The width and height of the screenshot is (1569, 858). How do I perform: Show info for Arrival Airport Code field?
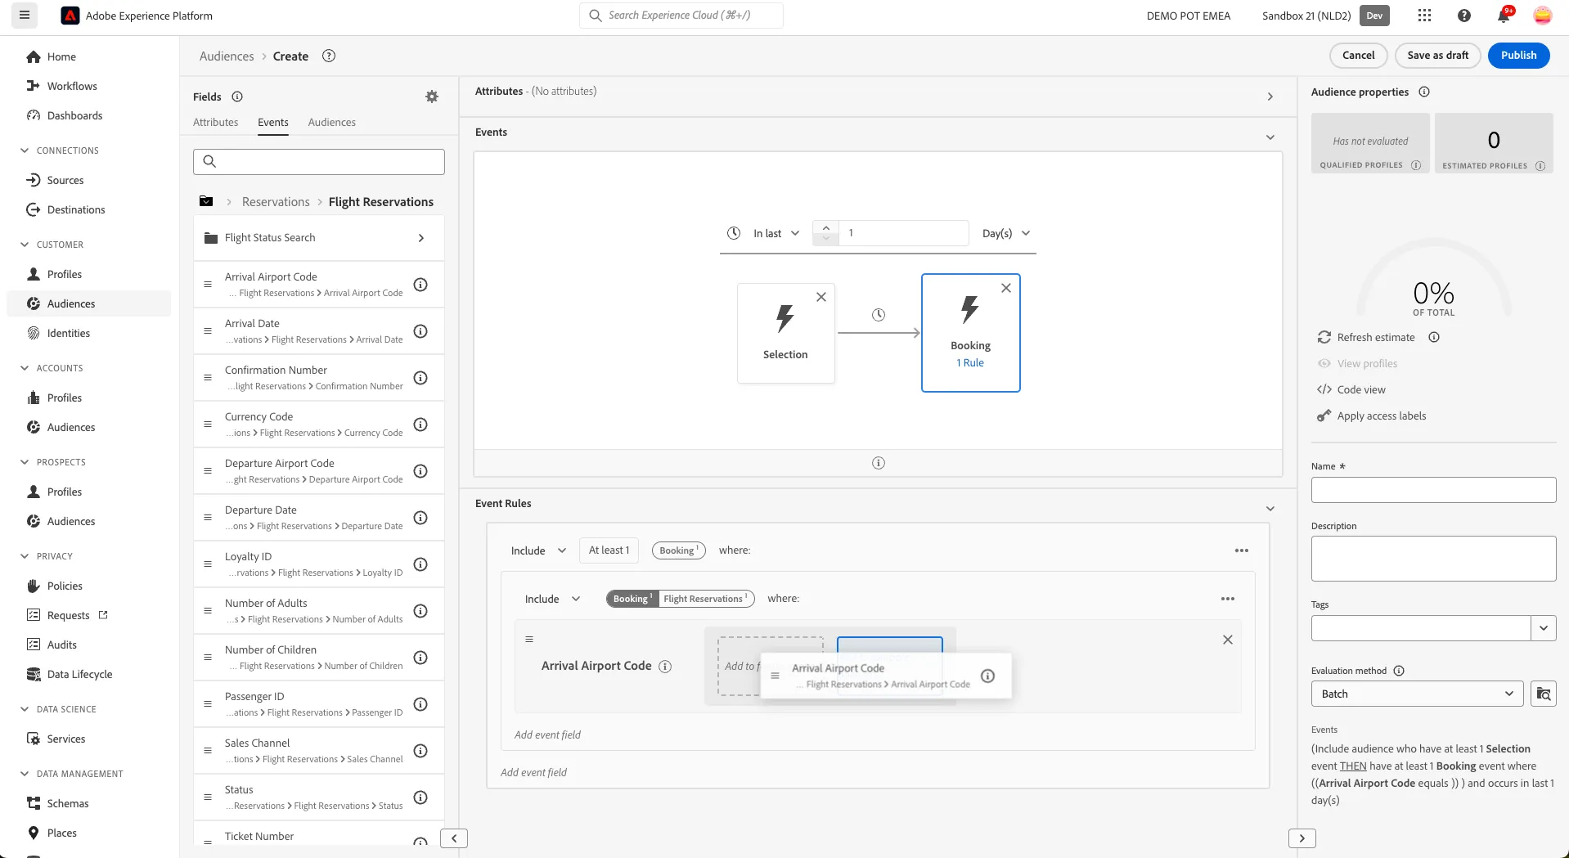[x=420, y=285]
